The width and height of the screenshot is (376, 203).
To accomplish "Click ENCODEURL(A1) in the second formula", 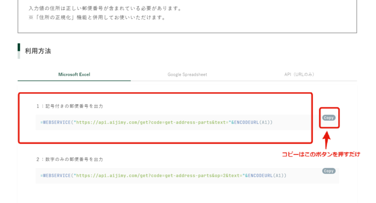I will (266, 175).
